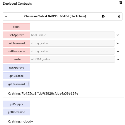Collapse the ChainsawClub contract triangle
The width and height of the screenshot is (125, 125).
pyautogui.click(x=6, y=17)
